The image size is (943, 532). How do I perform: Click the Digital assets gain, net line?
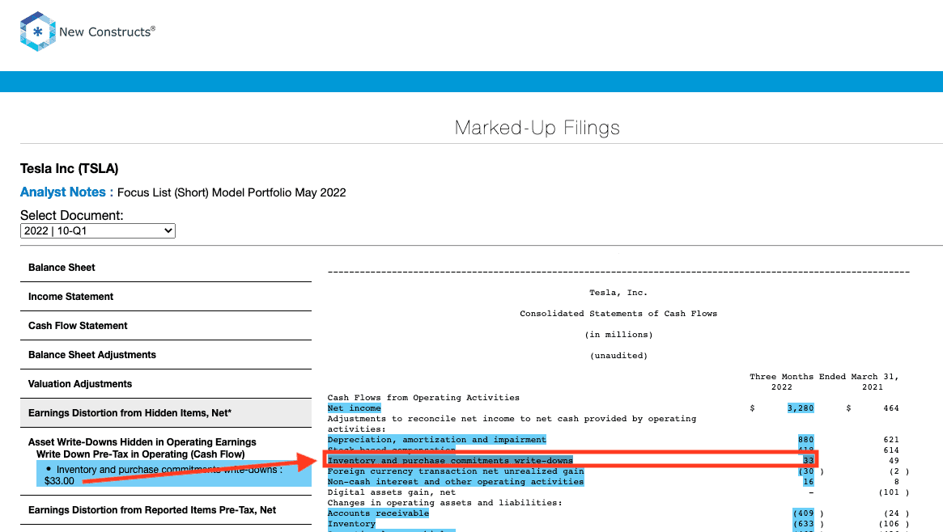coord(392,492)
